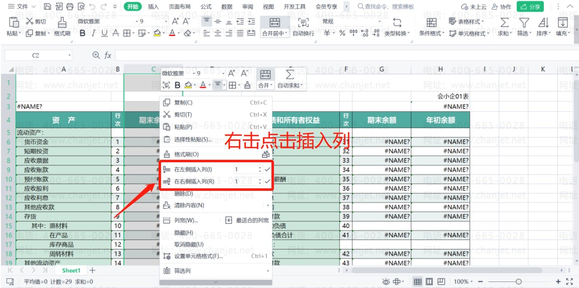Click the 自动换行 wrap text button
579x288 pixels.
click(x=303, y=27)
